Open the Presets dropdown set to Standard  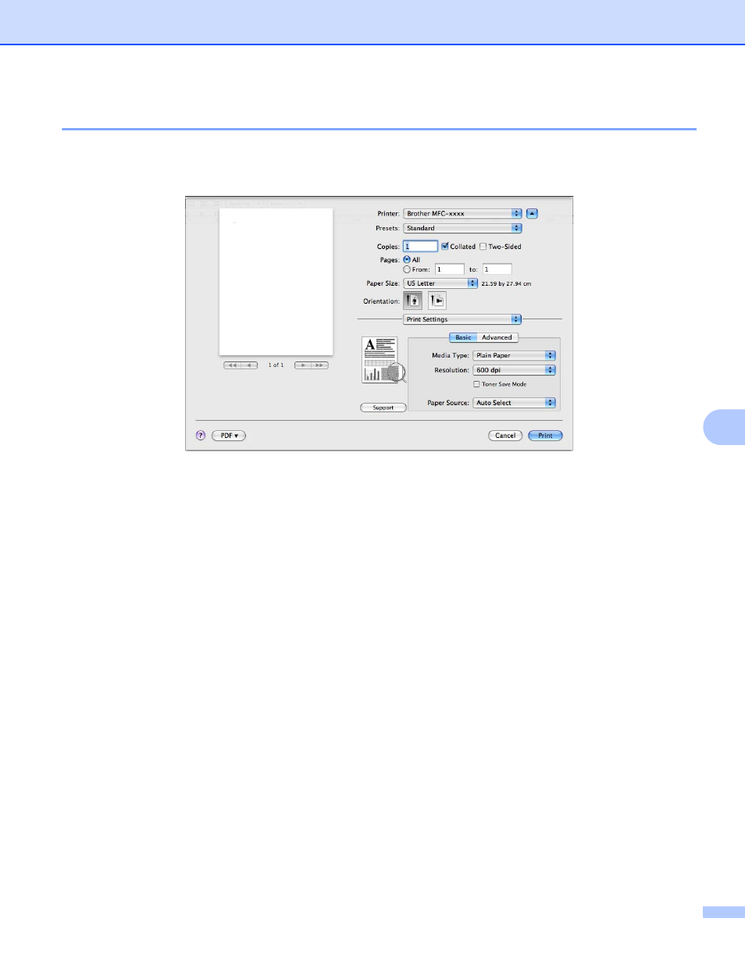pos(462,228)
